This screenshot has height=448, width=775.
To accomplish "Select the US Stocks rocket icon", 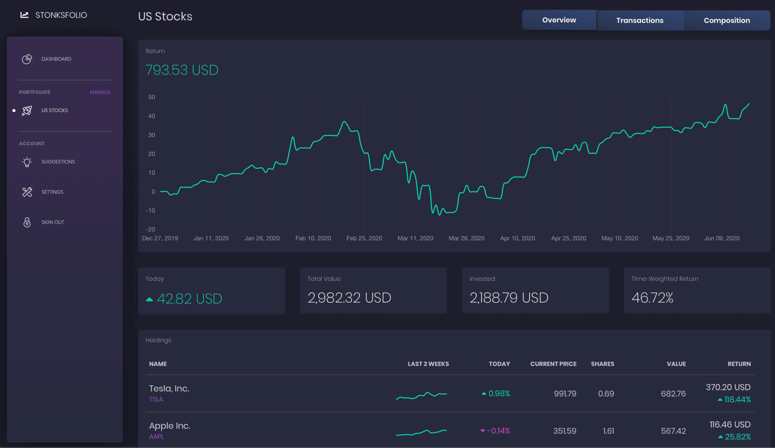I will point(27,110).
